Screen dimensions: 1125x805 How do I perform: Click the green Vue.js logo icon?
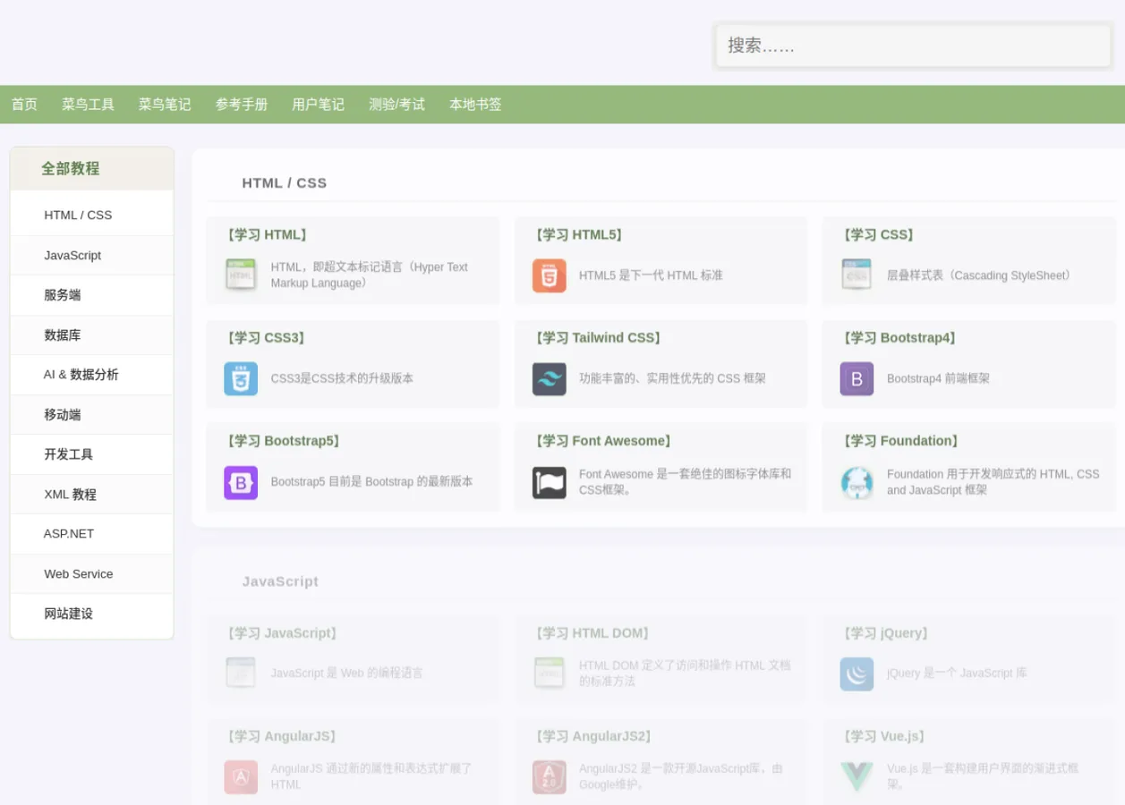tap(857, 776)
